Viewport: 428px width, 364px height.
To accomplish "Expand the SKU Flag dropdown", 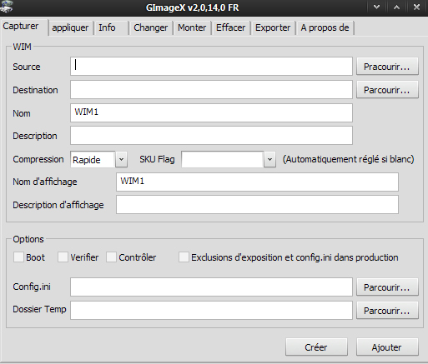I will pyautogui.click(x=269, y=159).
